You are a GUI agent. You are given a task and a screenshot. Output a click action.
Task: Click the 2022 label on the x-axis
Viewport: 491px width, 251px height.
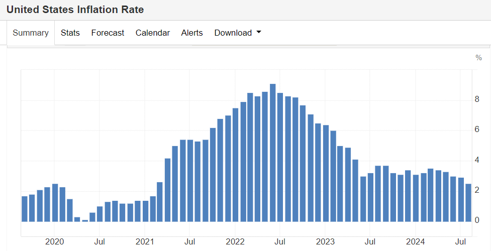[x=235, y=241]
